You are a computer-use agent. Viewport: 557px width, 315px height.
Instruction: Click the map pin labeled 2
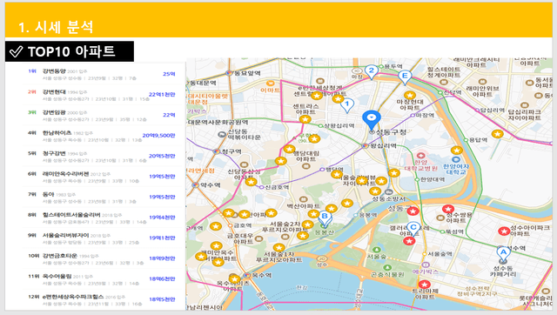click(372, 72)
